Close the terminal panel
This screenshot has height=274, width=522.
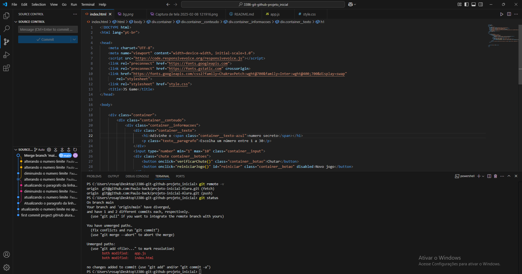516,176
